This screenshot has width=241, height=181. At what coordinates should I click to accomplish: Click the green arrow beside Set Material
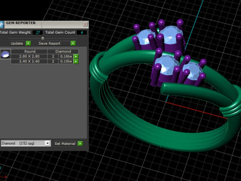click(x=80, y=143)
